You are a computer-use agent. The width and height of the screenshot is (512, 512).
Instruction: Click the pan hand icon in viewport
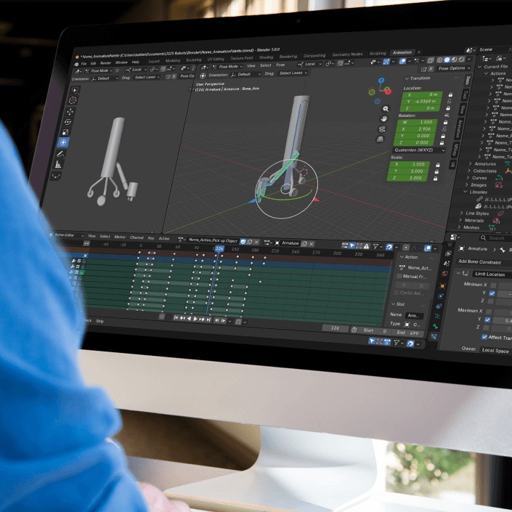[x=383, y=118]
